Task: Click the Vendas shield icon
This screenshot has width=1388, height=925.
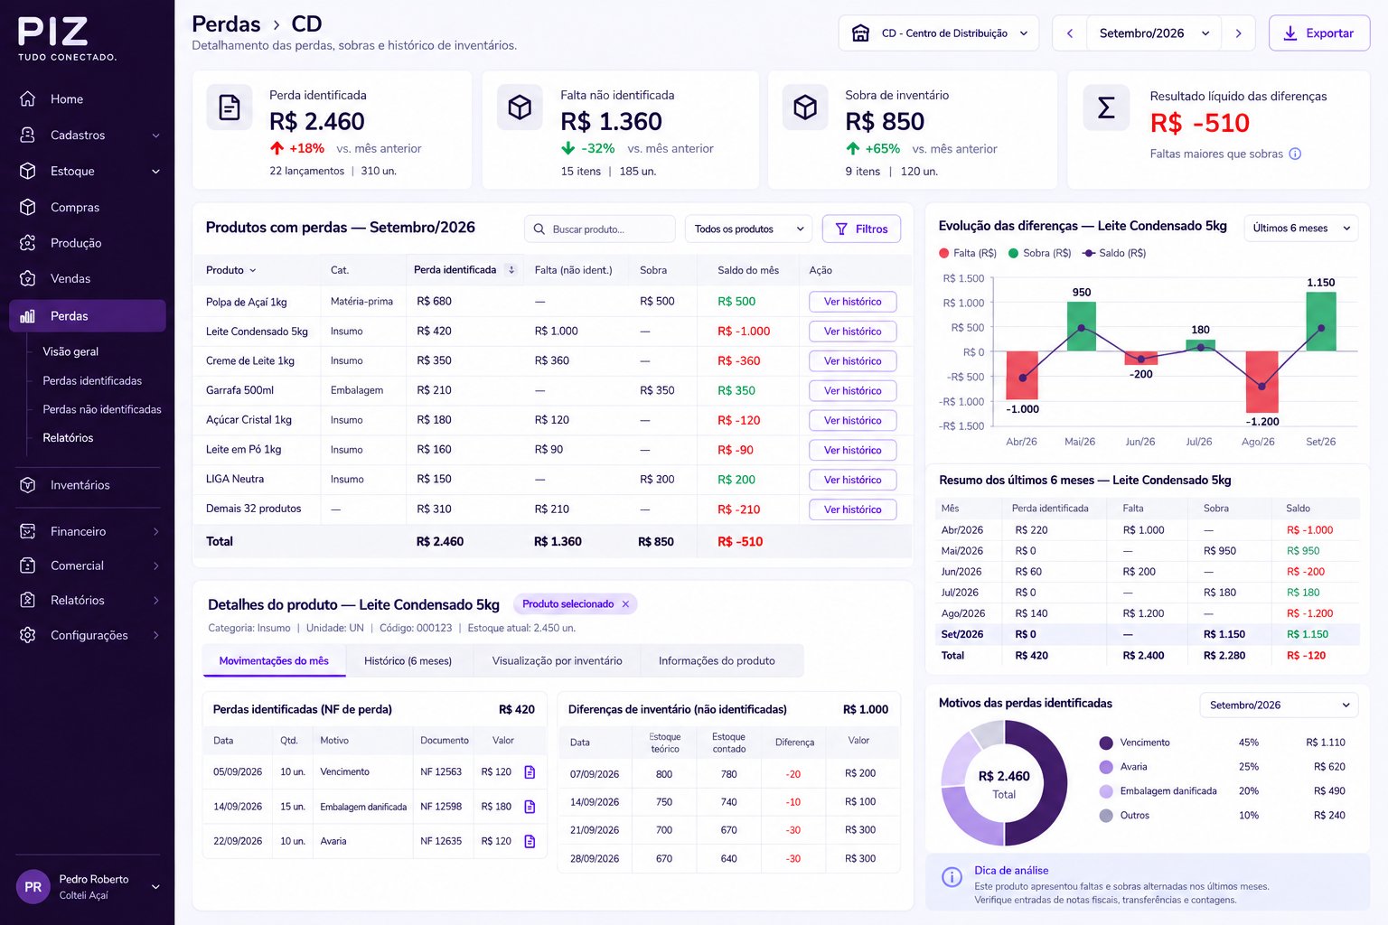Action: (x=28, y=278)
